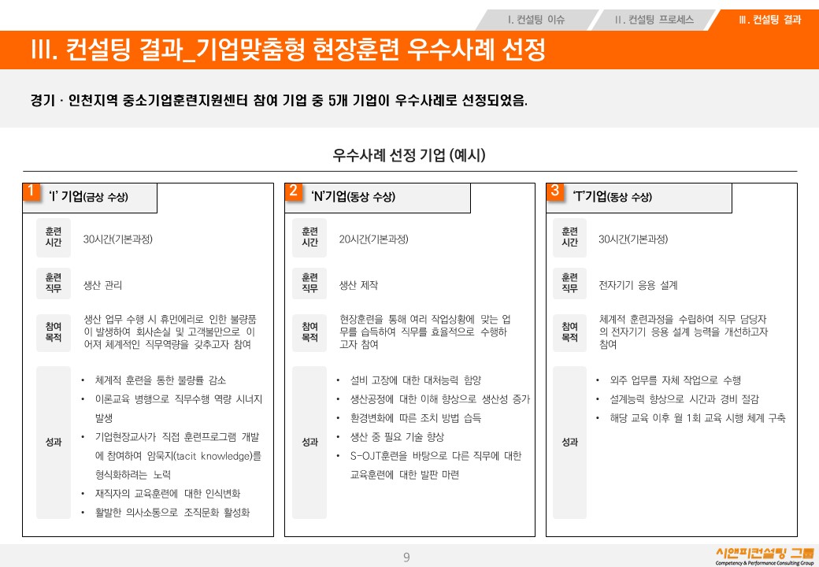Click purpose text starting '현장훈련을 통해 여러 작업상황에'
The width and height of the screenshot is (819, 567).
coord(425,332)
